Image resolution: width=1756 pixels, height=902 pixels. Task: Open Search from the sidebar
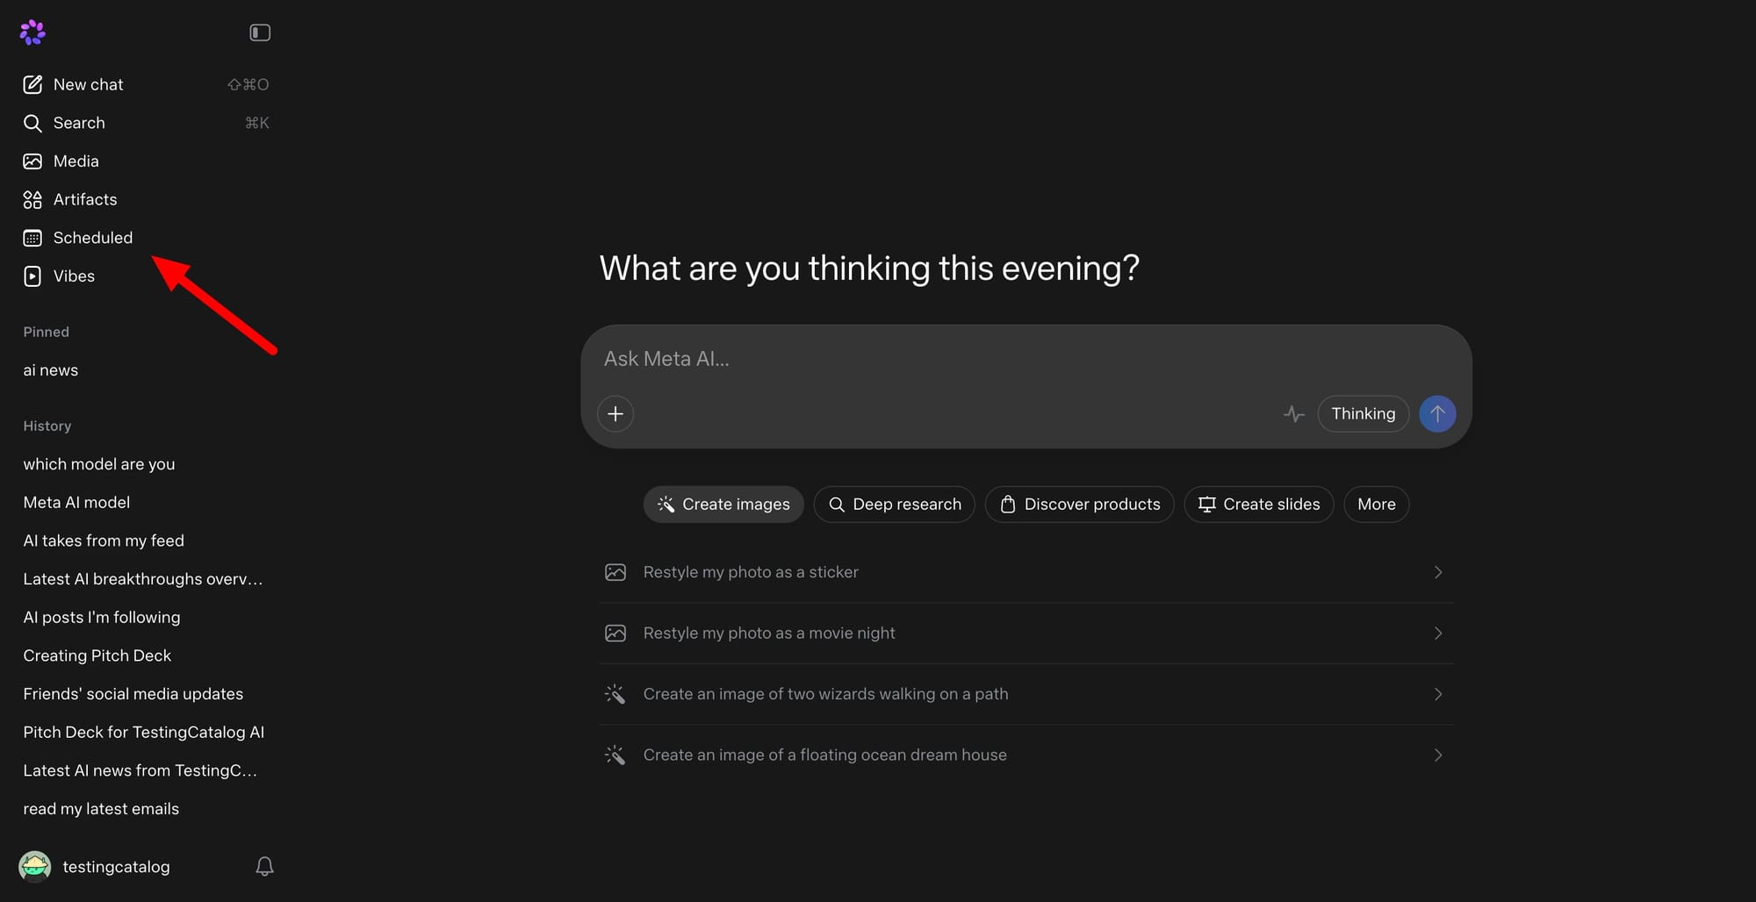pyautogui.click(x=146, y=123)
